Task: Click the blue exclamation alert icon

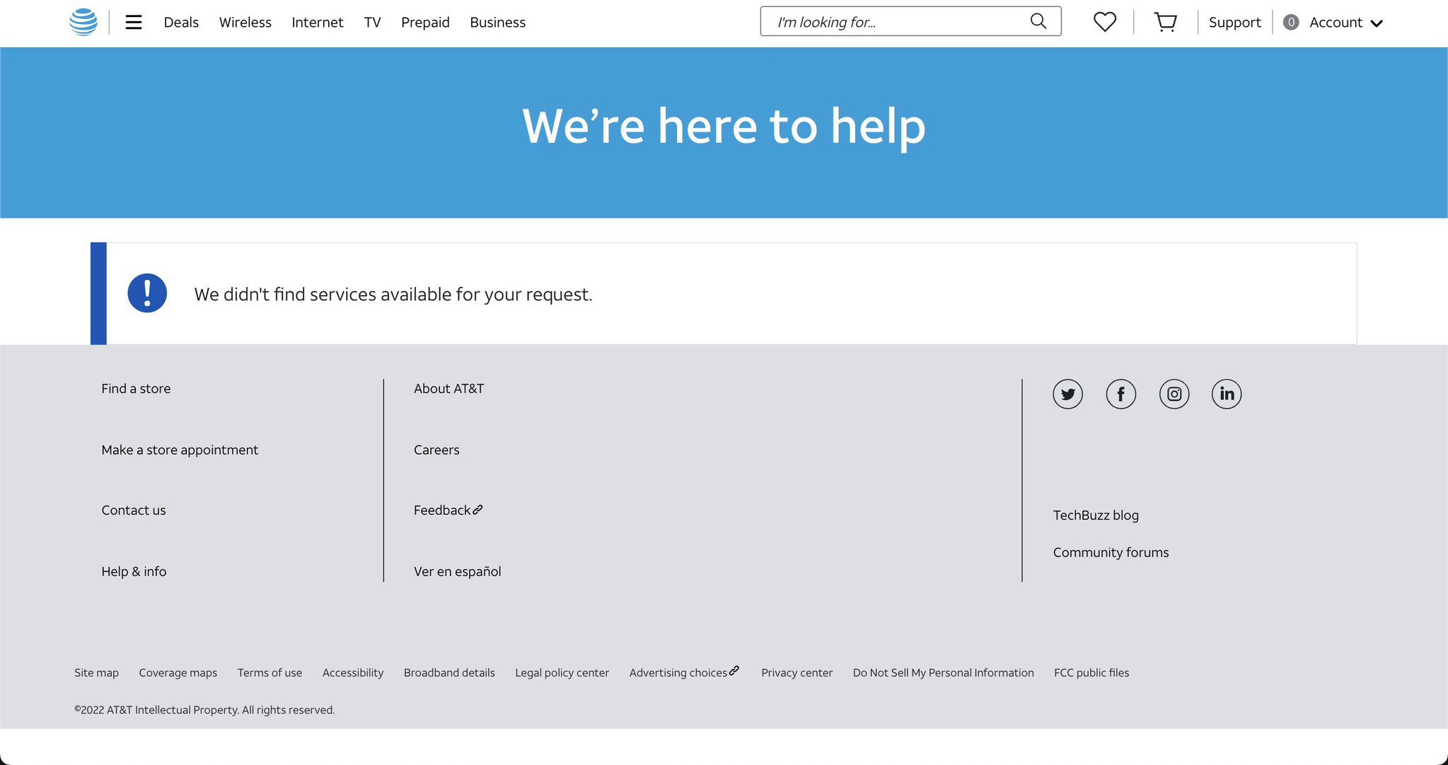Action: tap(147, 293)
